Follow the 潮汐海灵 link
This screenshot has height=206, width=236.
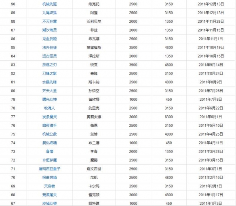(50, 30)
